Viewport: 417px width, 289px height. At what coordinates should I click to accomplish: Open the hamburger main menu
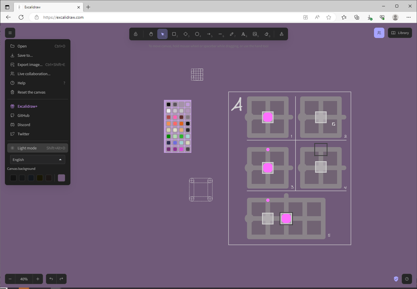click(10, 33)
